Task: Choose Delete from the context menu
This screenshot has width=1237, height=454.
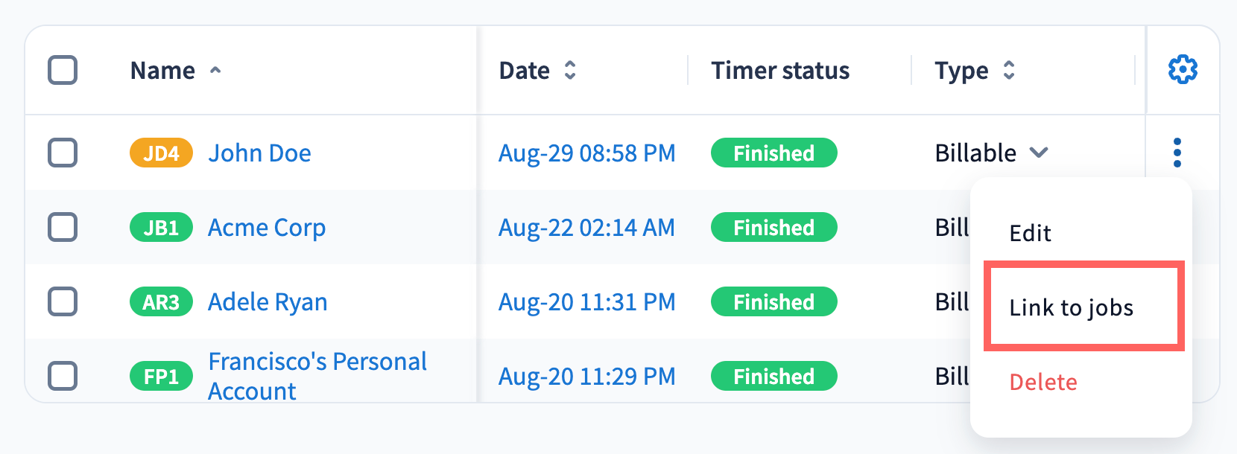Action: [x=1043, y=383]
